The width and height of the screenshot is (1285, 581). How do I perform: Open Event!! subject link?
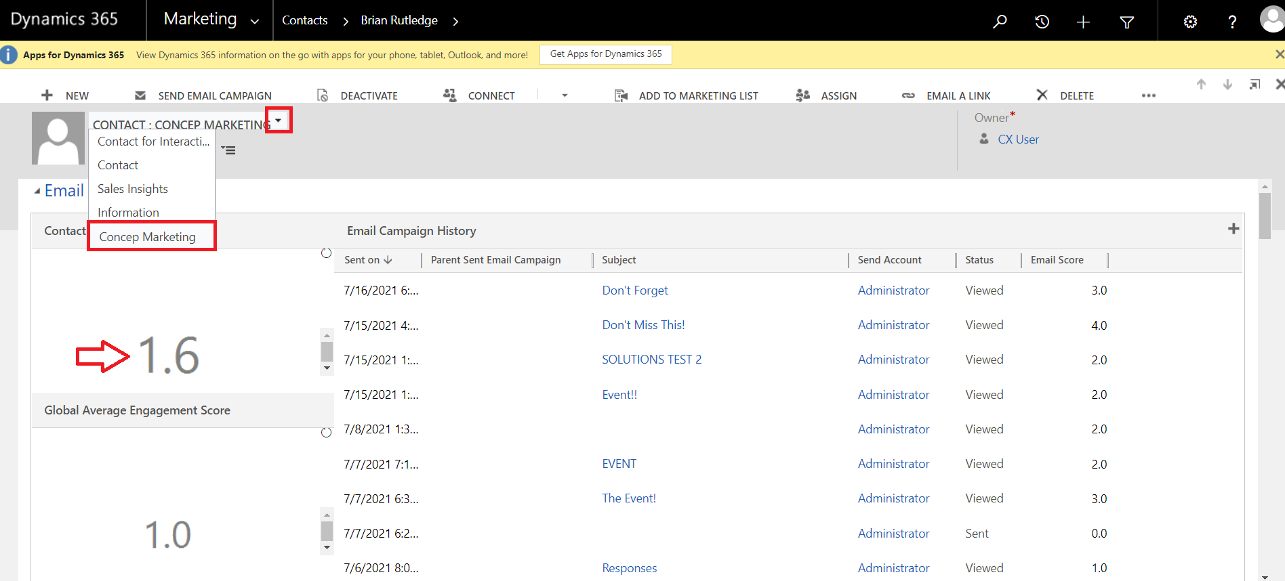click(619, 395)
